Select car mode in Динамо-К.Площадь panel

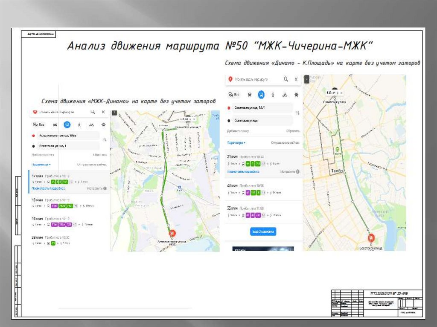[249, 95]
